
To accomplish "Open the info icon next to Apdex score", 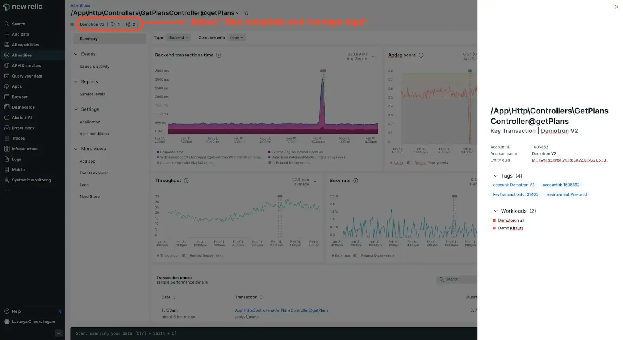I will (421, 55).
